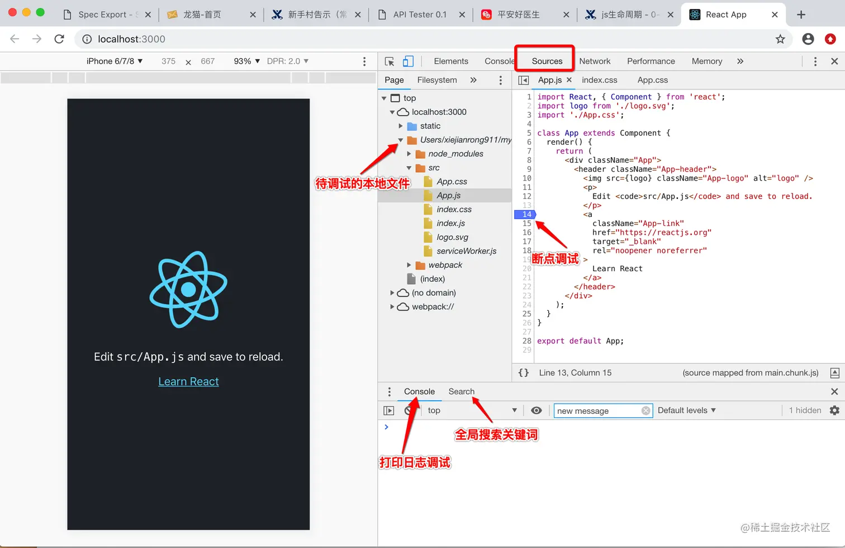Open the (index) file
Screen dimensions: 845x548
click(433, 279)
